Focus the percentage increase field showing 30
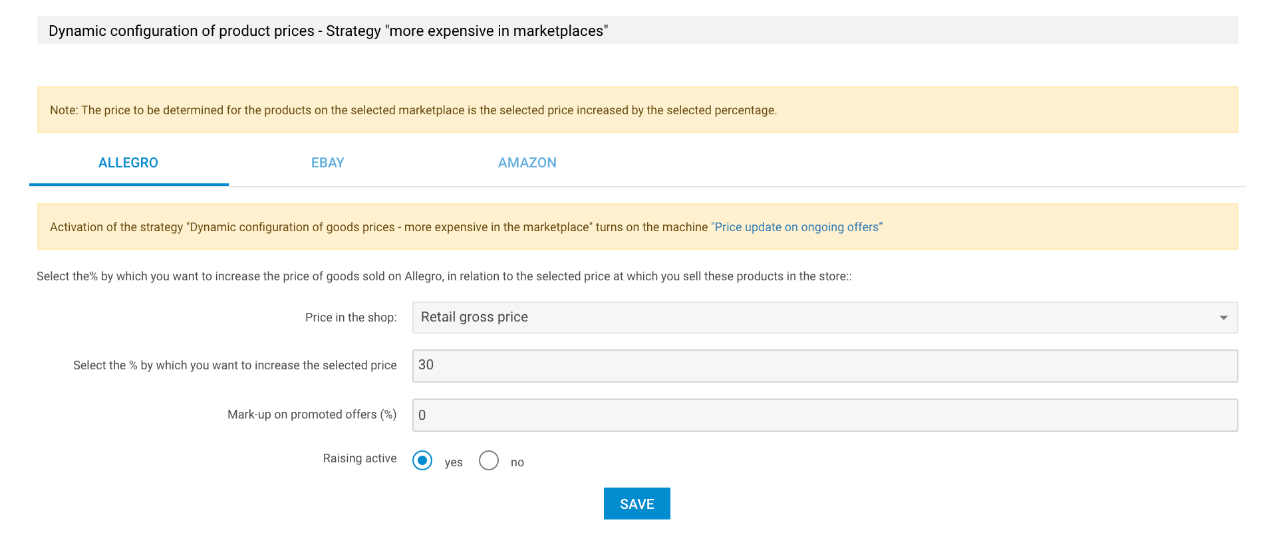This screenshot has width=1277, height=558. [x=825, y=366]
